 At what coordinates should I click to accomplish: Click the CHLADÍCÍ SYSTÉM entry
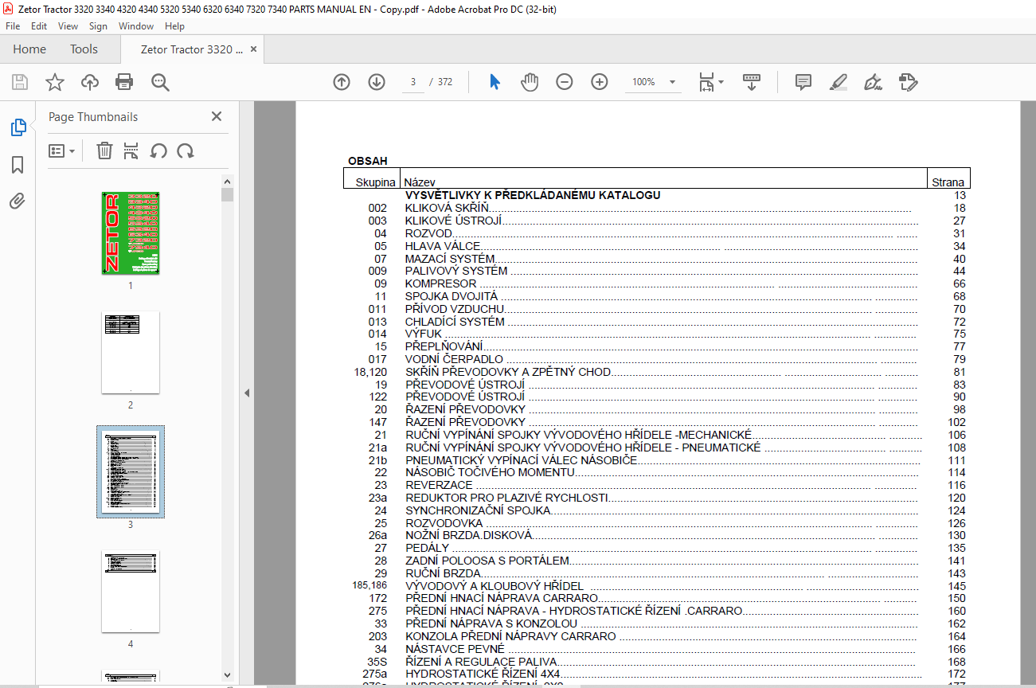click(x=455, y=322)
